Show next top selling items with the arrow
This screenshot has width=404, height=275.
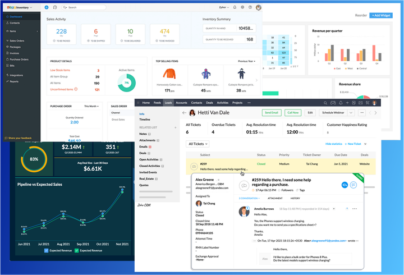pos(256,80)
